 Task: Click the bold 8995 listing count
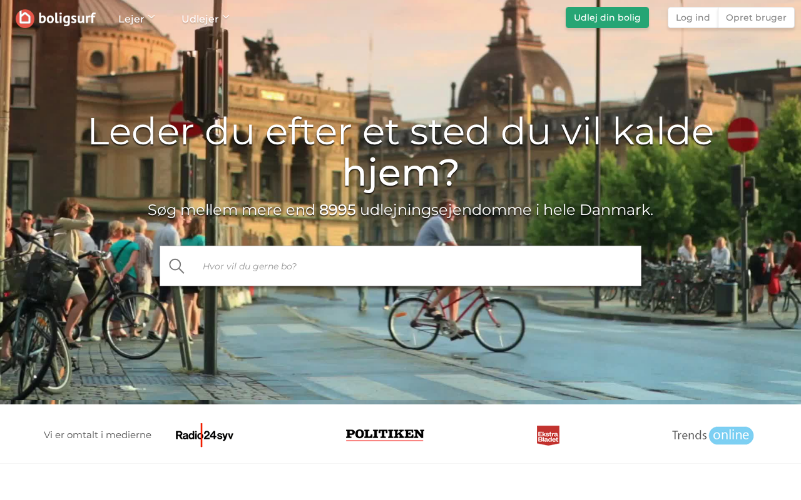(337, 210)
